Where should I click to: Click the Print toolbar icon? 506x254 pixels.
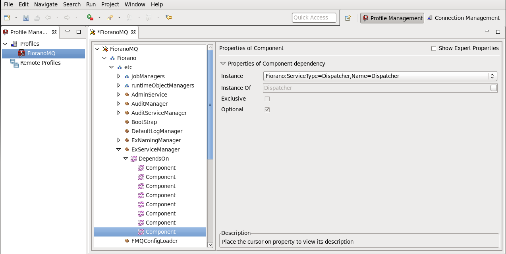37,17
